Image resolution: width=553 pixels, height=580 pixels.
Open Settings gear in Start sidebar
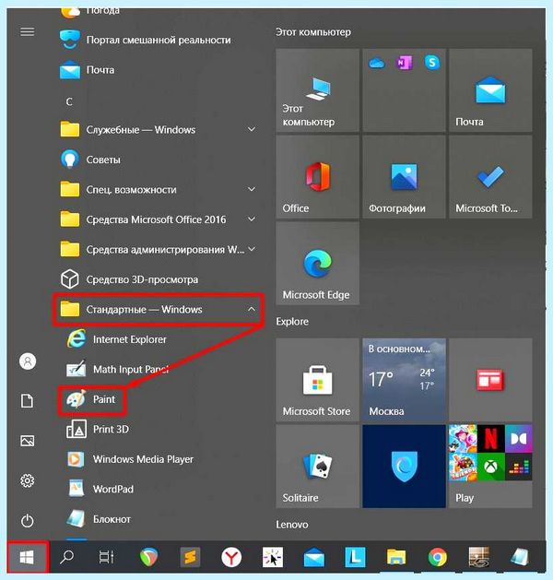[28, 480]
